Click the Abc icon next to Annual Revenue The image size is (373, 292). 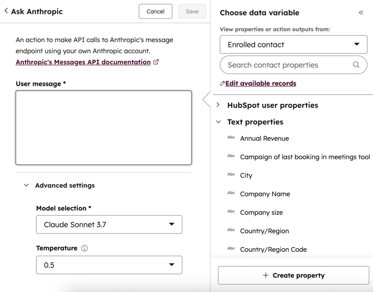coord(231,137)
